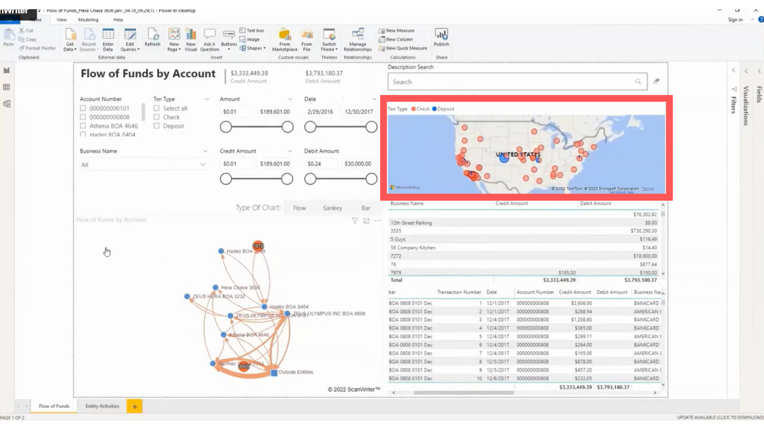Click the Buttons insert icon
The height and width of the screenshot is (430, 764).
click(x=229, y=34)
